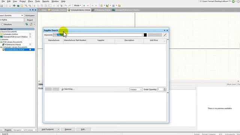Open the Keywords history dropdown arrow
Screen dimensions: 240x135
coord(142,35)
